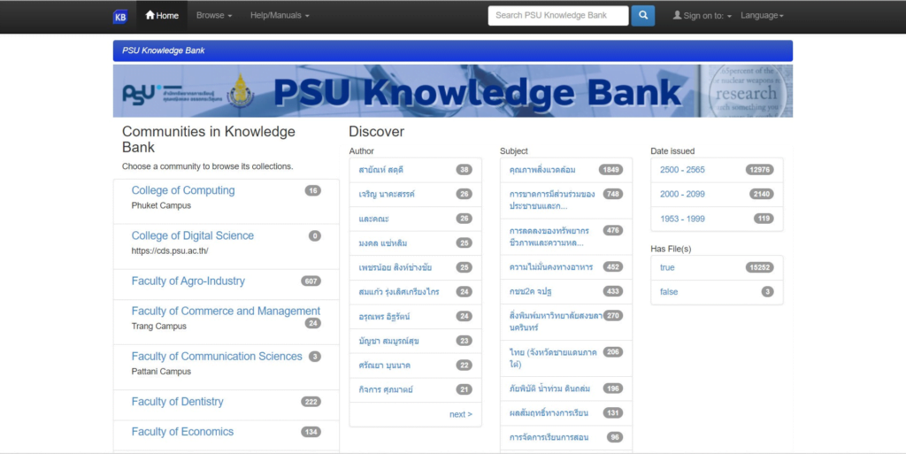Filter by author และคณะ
Image resolution: width=906 pixels, height=454 pixels.
pyautogui.click(x=374, y=219)
